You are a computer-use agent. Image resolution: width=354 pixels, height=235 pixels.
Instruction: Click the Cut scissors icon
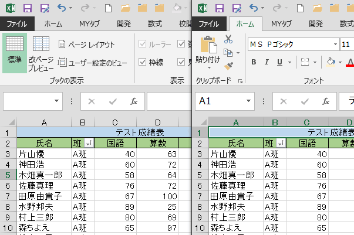[228, 40]
